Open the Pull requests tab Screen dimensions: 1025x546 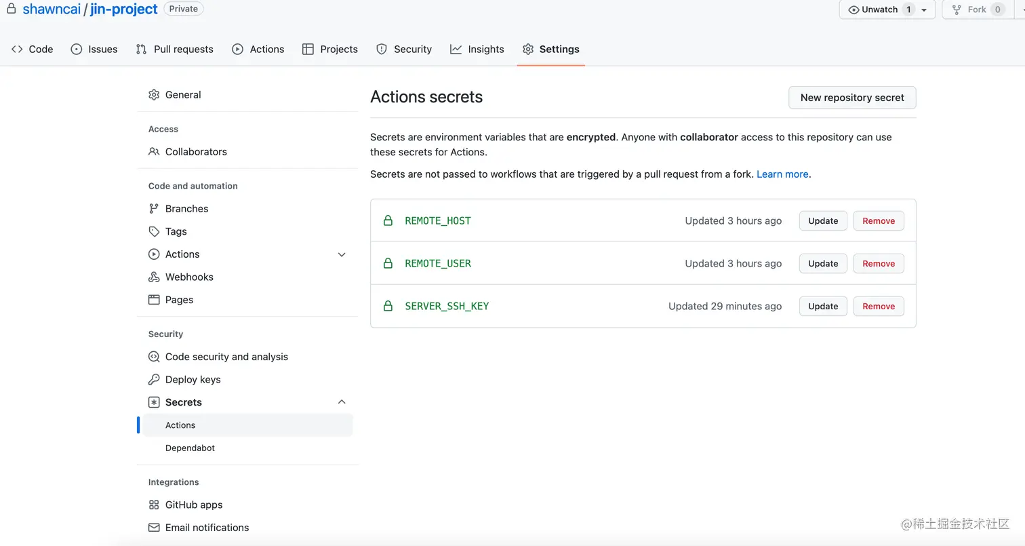tap(175, 49)
